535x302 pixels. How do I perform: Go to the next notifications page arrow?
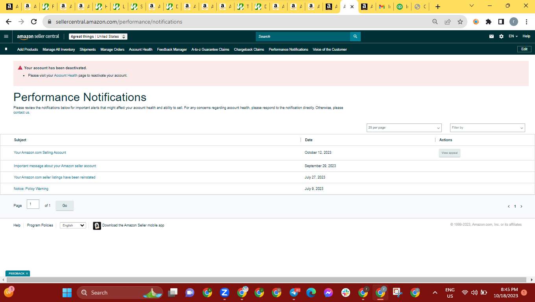point(522,206)
